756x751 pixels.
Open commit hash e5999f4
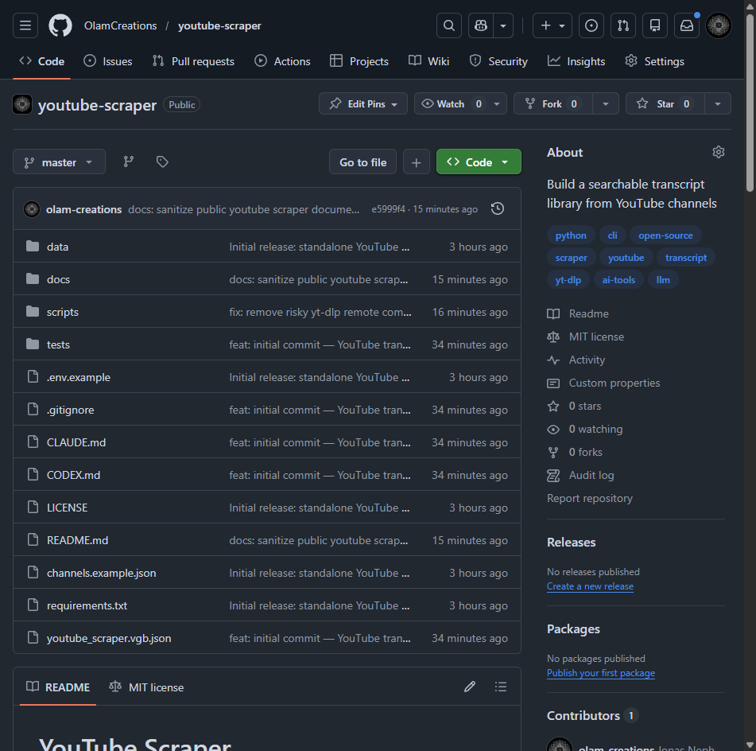click(388, 209)
